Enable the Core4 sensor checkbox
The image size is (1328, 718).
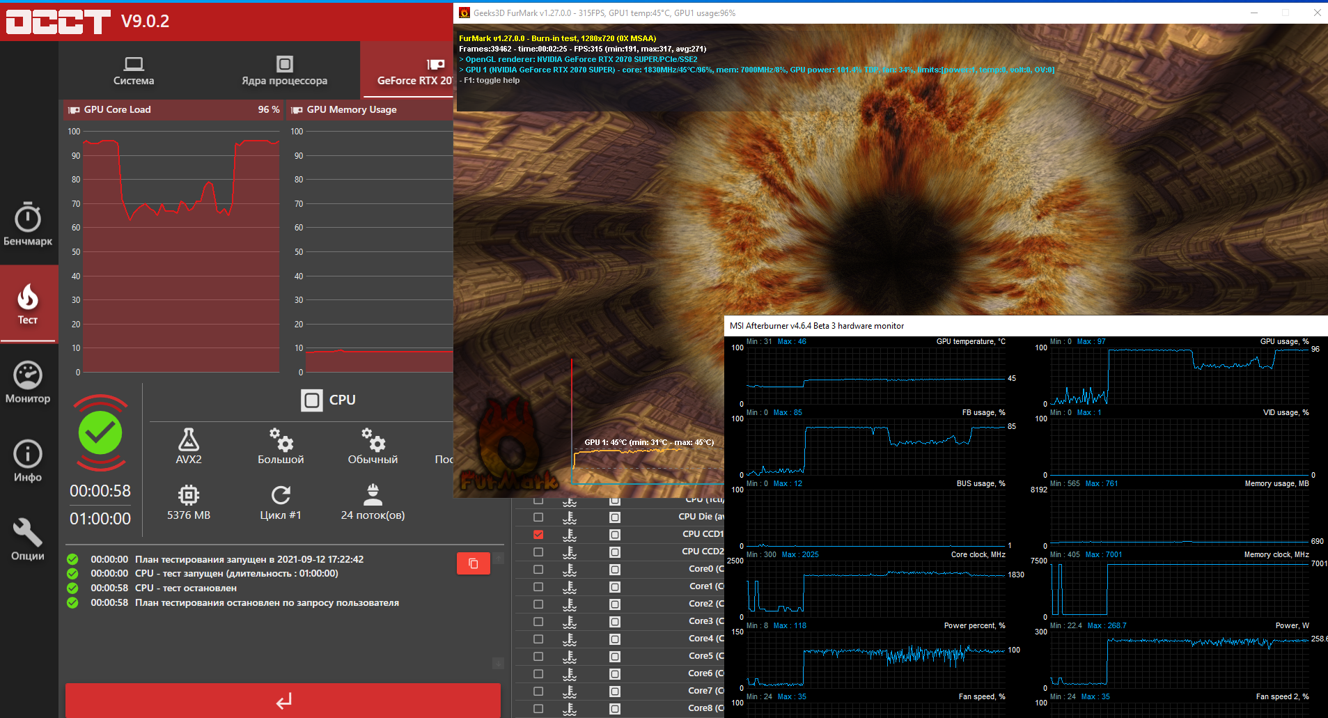538,639
